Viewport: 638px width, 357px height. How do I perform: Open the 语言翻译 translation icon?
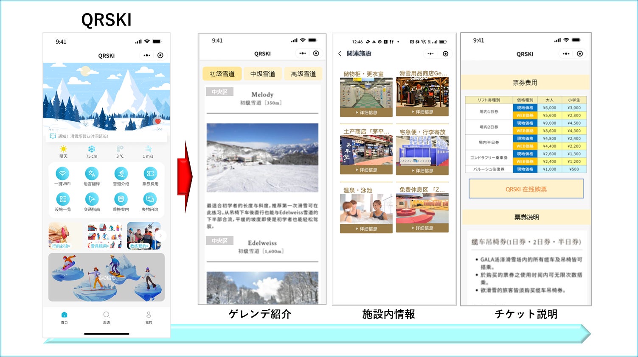(x=92, y=174)
